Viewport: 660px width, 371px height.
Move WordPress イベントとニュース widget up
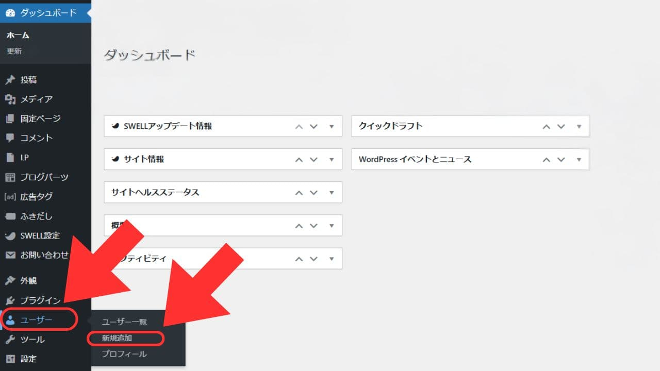click(546, 160)
